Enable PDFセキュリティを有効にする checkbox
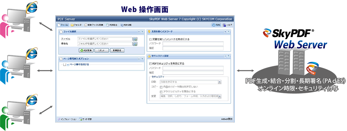The height and width of the screenshot is (131, 347). click(x=151, y=64)
